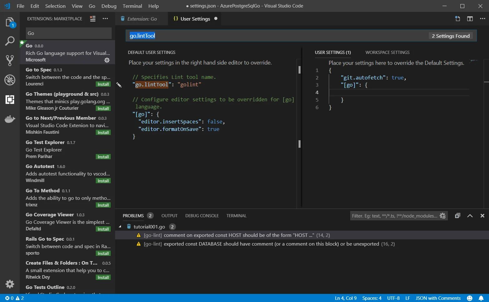The width and height of the screenshot is (489, 302).
Task: Show the OUTPUT panel tab
Action: [x=169, y=216]
